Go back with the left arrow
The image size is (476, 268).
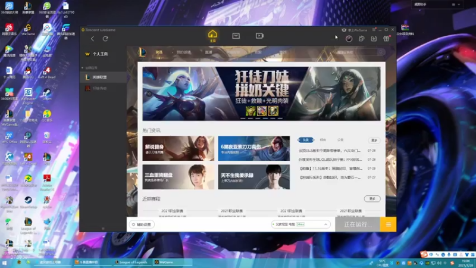92,39
